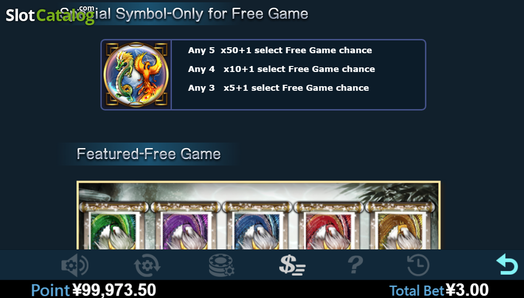This screenshot has height=298, width=524.
Task: Open the auto-spin settings icon
Action: click(147, 265)
